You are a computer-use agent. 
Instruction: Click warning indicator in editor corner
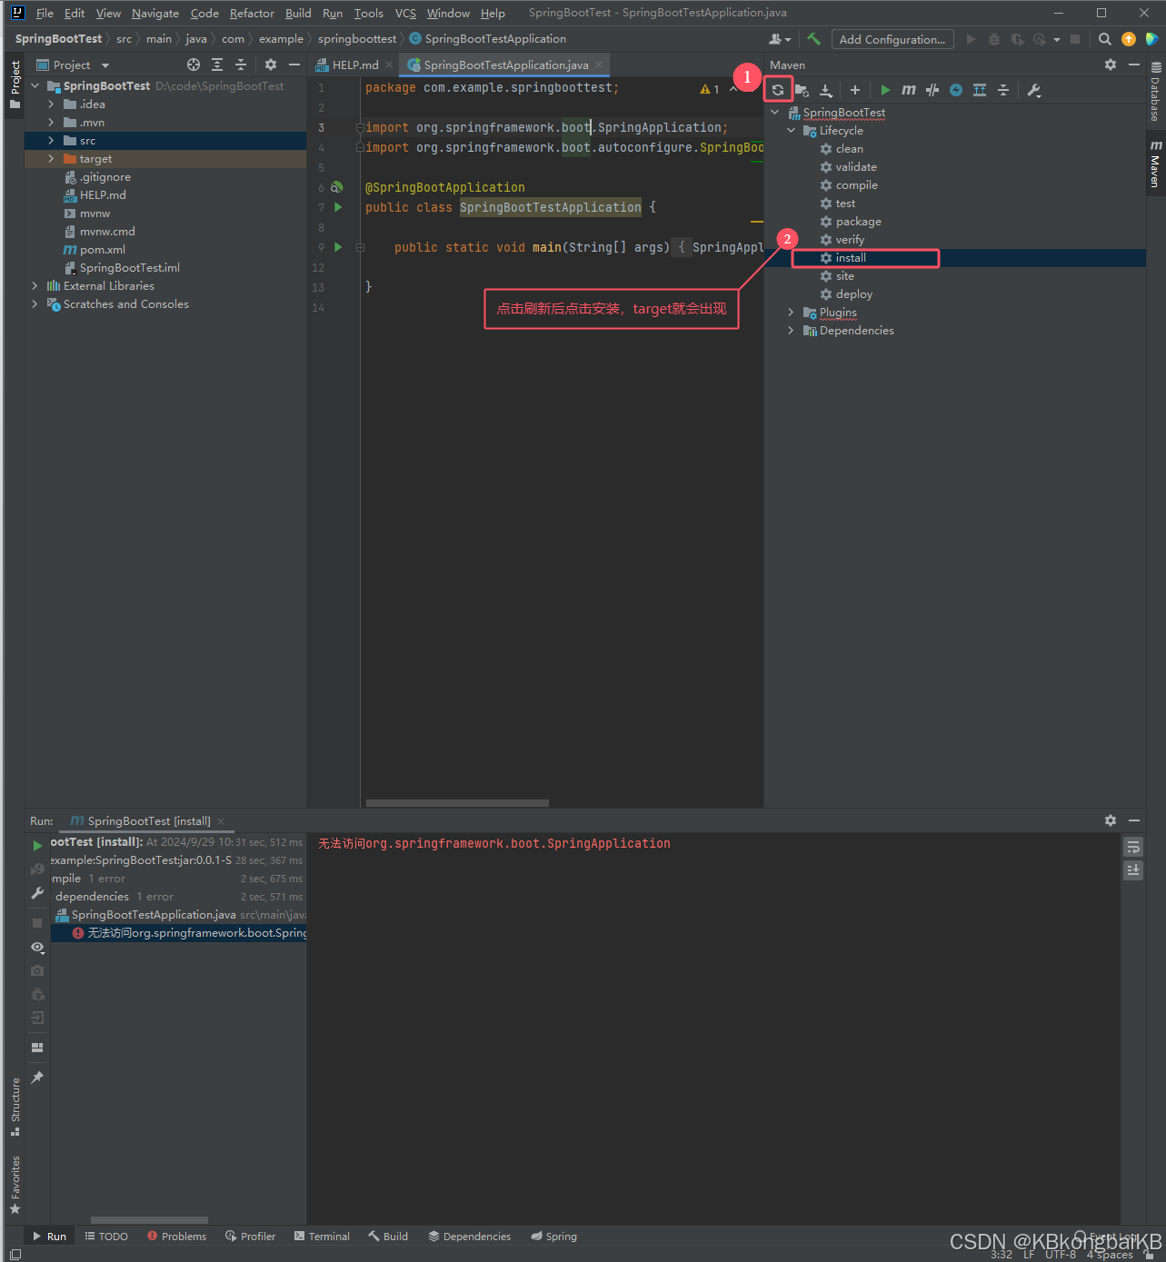pyautogui.click(x=710, y=89)
